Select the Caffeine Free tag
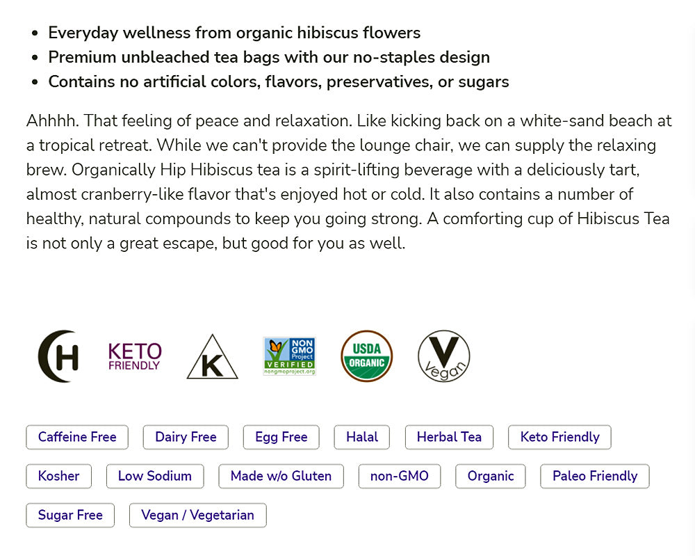Image resolution: width=695 pixels, height=556 pixels. pos(77,437)
